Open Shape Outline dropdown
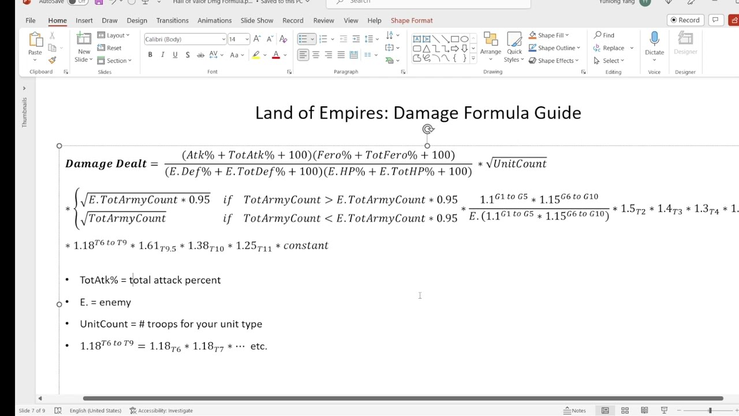739x416 pixels. pos(554,48)
